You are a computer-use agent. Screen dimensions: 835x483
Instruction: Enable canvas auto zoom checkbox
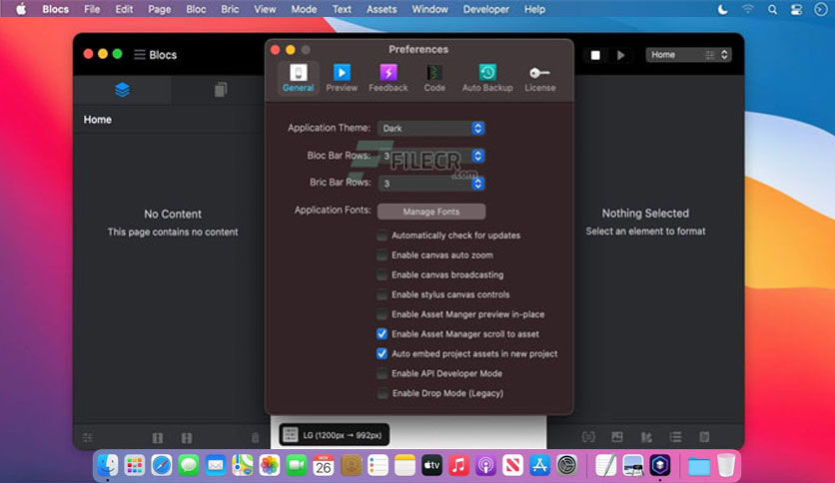pyautogui.click(x=382, y=254)
